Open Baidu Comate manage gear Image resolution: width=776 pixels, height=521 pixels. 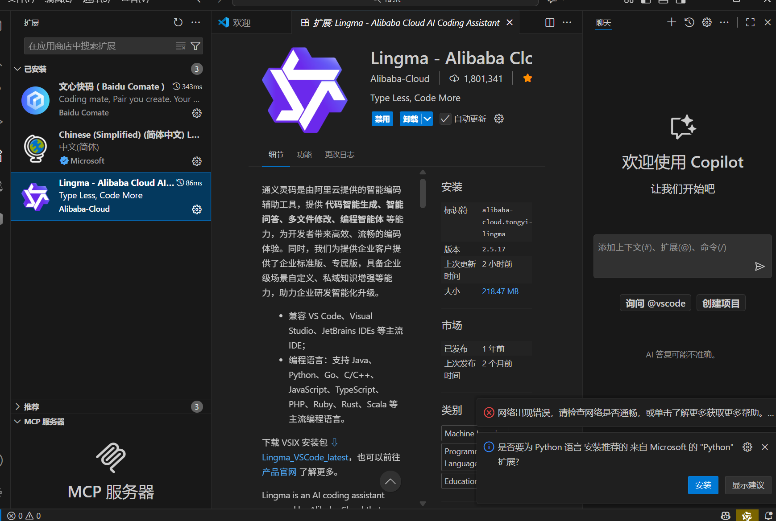[197, 113]
